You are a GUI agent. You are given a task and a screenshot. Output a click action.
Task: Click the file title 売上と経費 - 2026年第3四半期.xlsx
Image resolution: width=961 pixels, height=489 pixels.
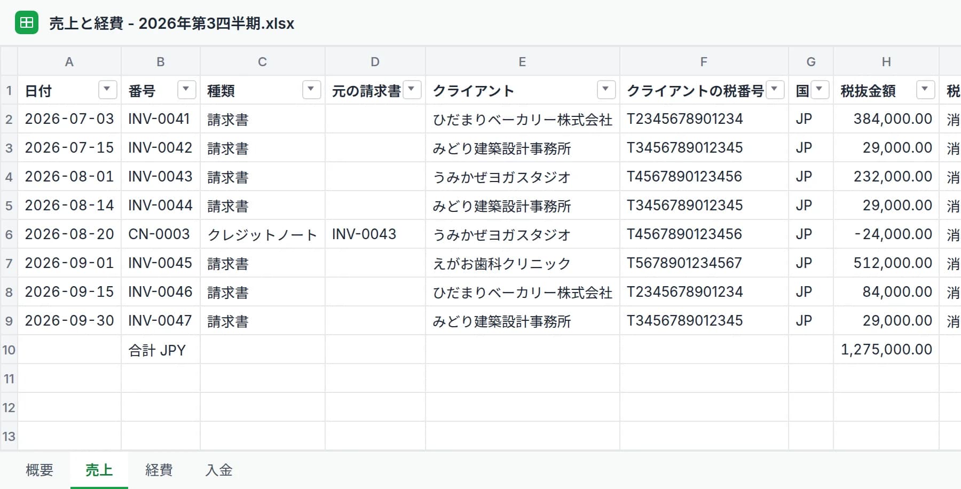pos(171,23)
